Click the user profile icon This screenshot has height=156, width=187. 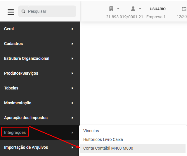(x=133, y=9)
